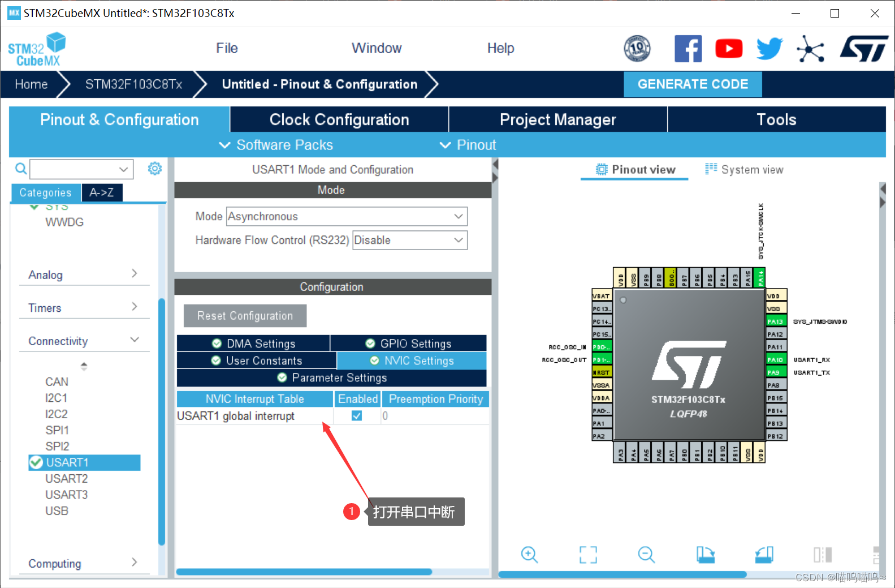Select pin PB12 on the chip
Image resolution: width=895 pixels, height=588 pixels.
(775, 436)
